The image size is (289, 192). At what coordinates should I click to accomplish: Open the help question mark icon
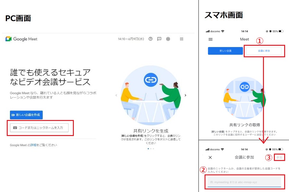[x=151, y=39]
